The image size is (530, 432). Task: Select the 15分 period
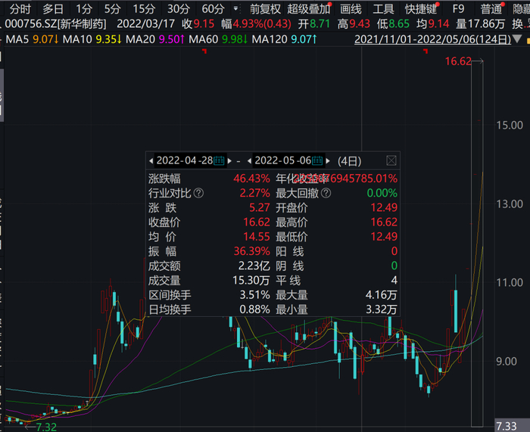tap(144, 9)
